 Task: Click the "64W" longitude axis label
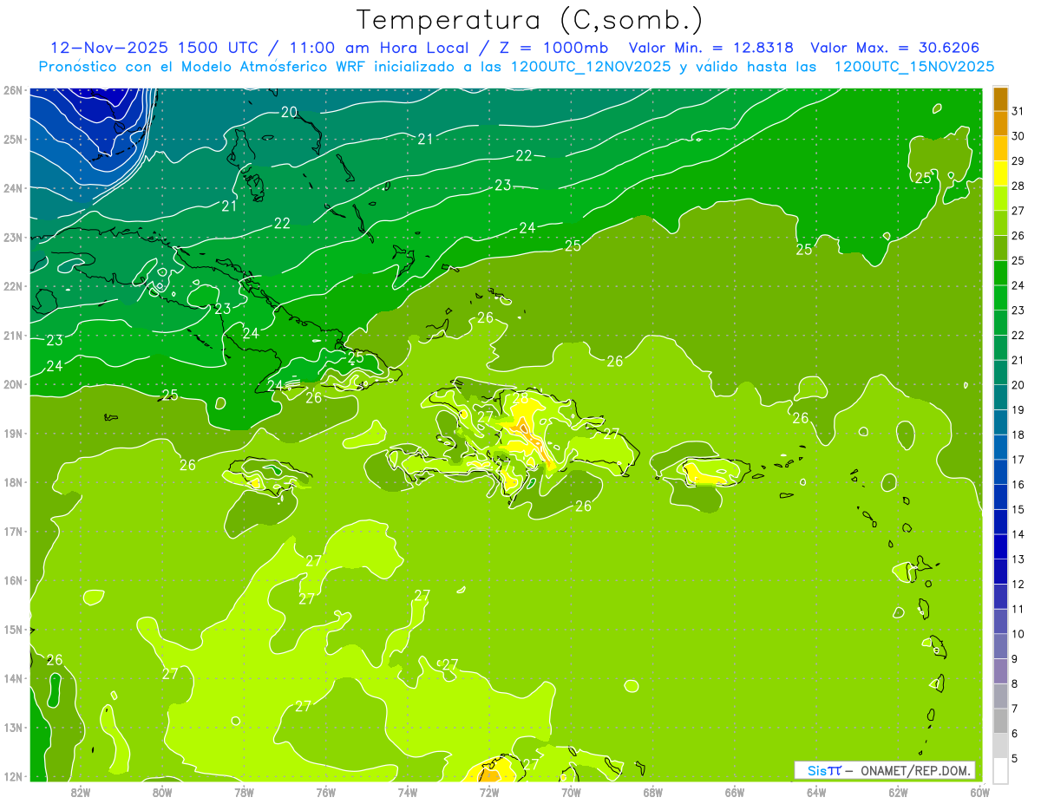(x=815, y=792)
